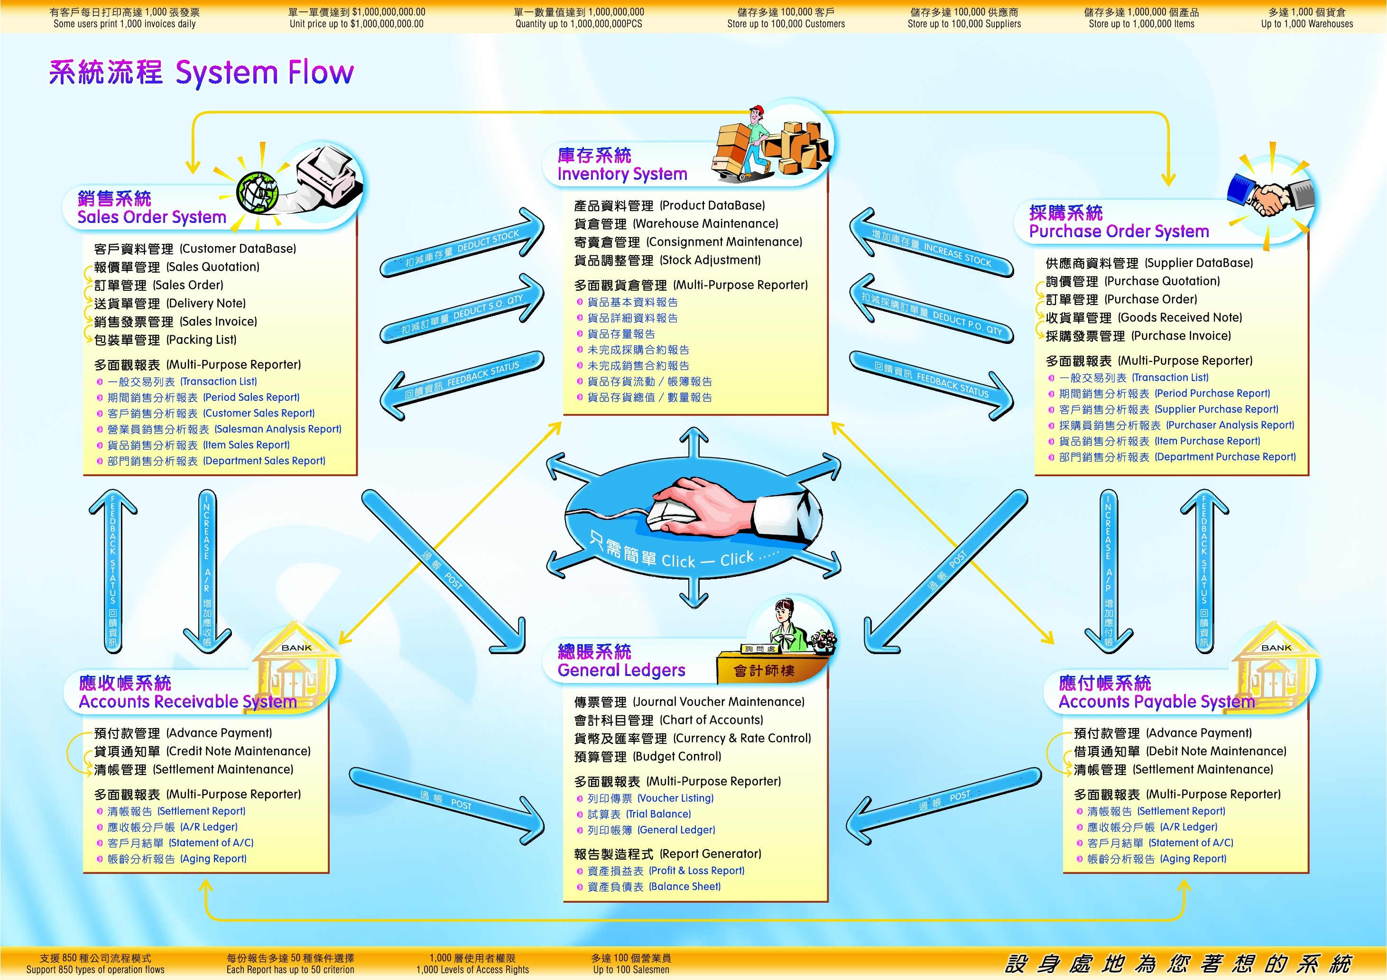Select Packing List entry

165,340
